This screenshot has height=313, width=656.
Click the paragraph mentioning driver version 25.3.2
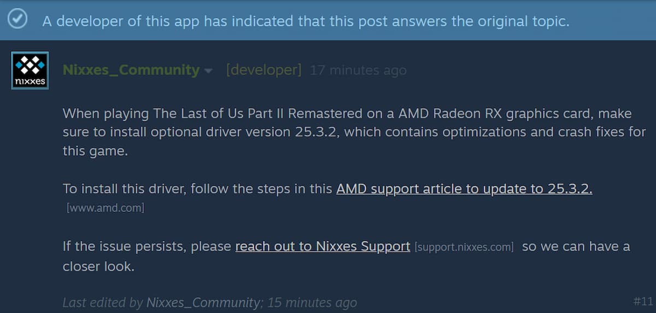[350, 132]
